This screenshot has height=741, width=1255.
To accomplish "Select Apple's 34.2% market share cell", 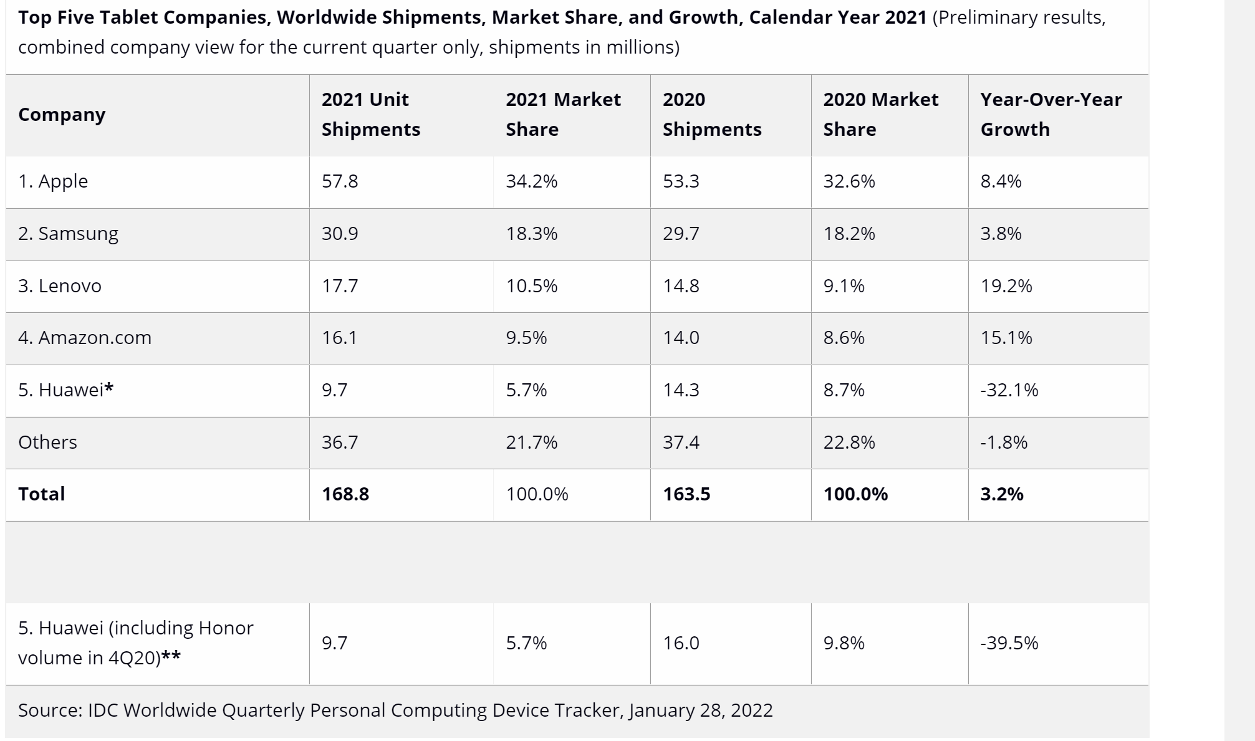I will point(531,181).
